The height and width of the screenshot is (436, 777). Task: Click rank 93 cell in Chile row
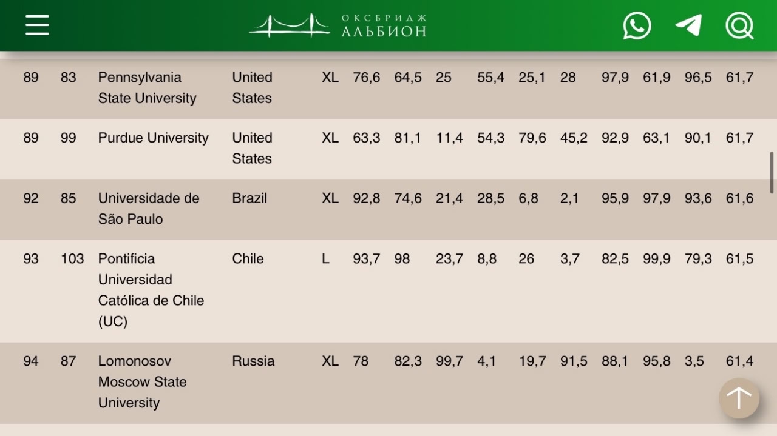click(x=31, y=259)
